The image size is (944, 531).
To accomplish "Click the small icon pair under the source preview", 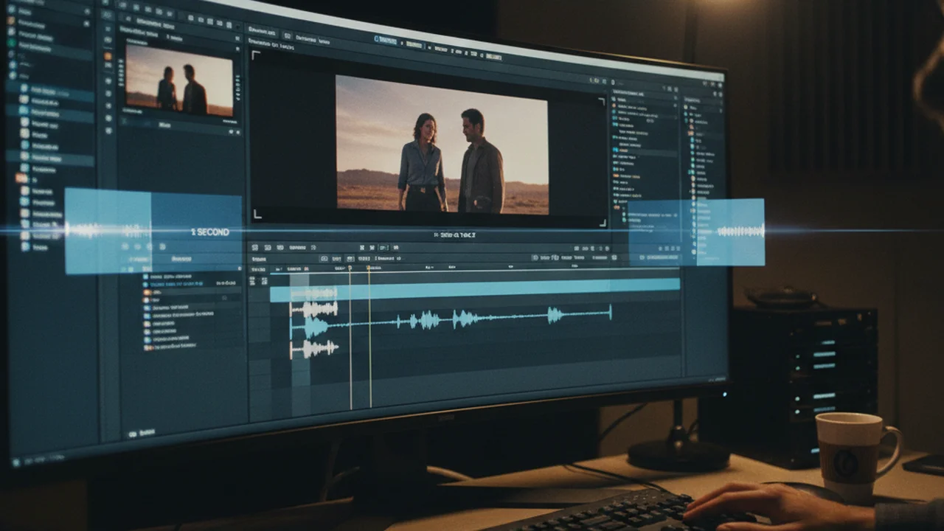I will point(233,132).
